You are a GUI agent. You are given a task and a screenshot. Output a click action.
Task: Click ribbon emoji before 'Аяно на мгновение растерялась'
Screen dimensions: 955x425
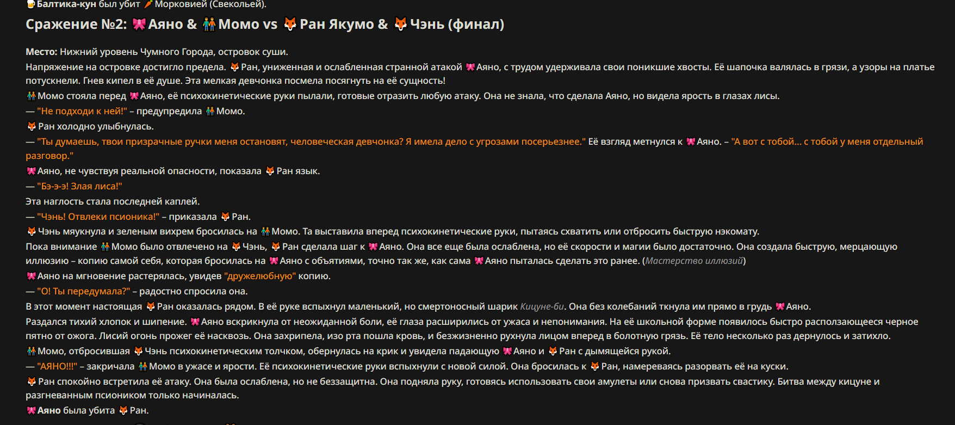pos(32,276)
